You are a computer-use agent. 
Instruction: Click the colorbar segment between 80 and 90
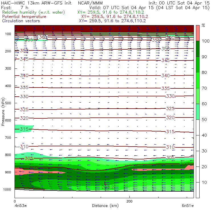coord(198,64)
